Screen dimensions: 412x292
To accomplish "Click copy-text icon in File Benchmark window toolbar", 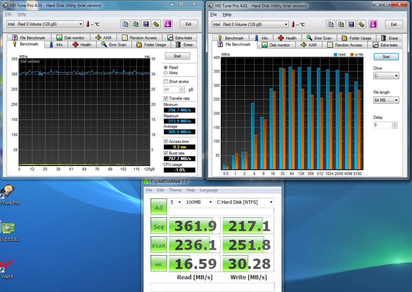I will (331, 24).
